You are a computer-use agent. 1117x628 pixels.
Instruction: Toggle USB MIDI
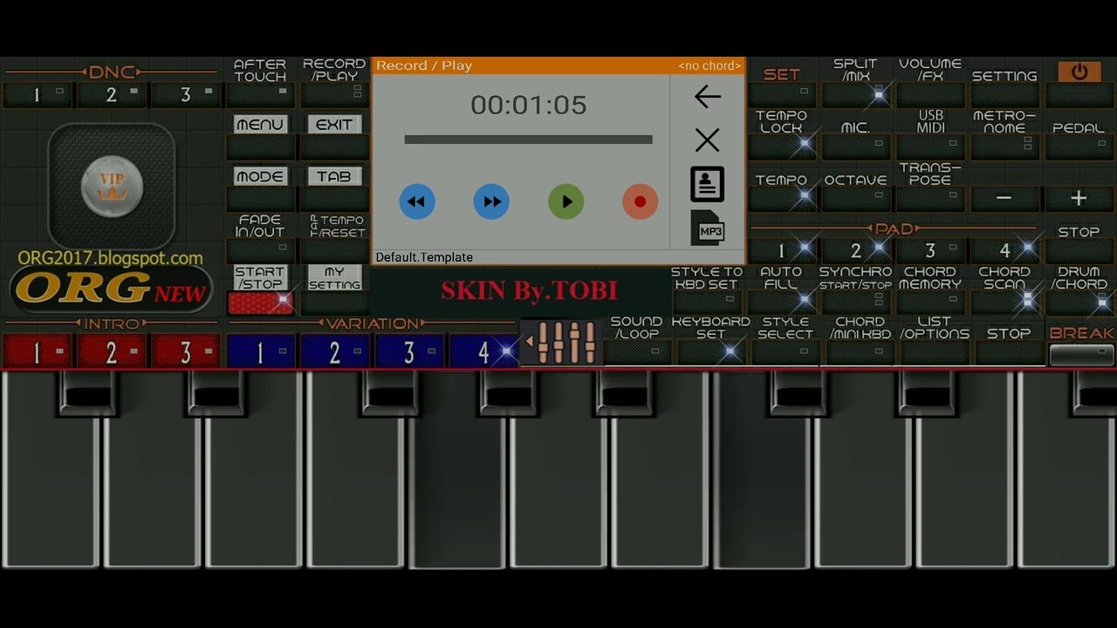(930, 146)
